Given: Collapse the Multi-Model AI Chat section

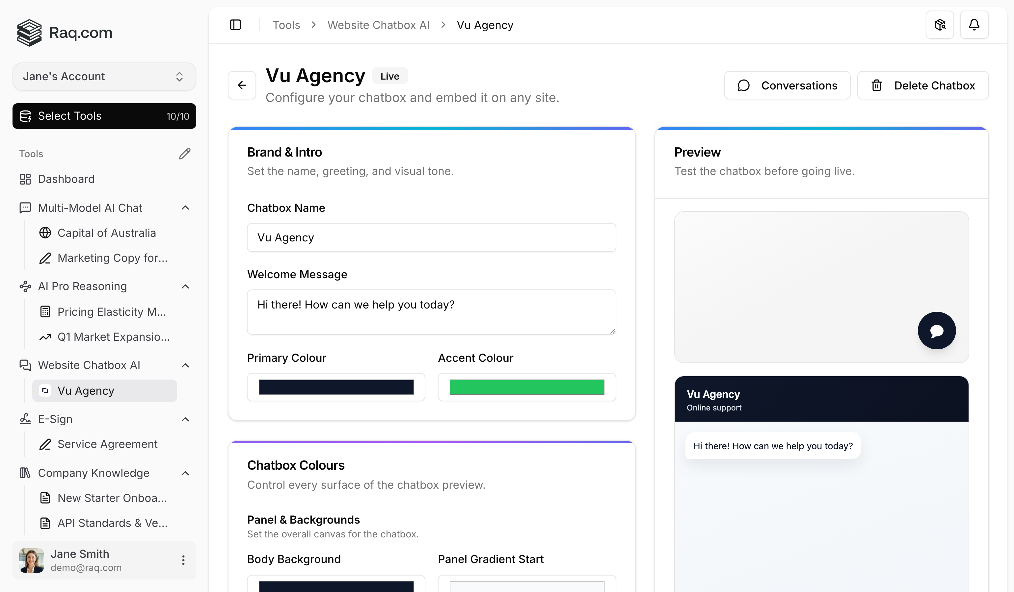Looking at the screenshot, I should coord(185,208).
